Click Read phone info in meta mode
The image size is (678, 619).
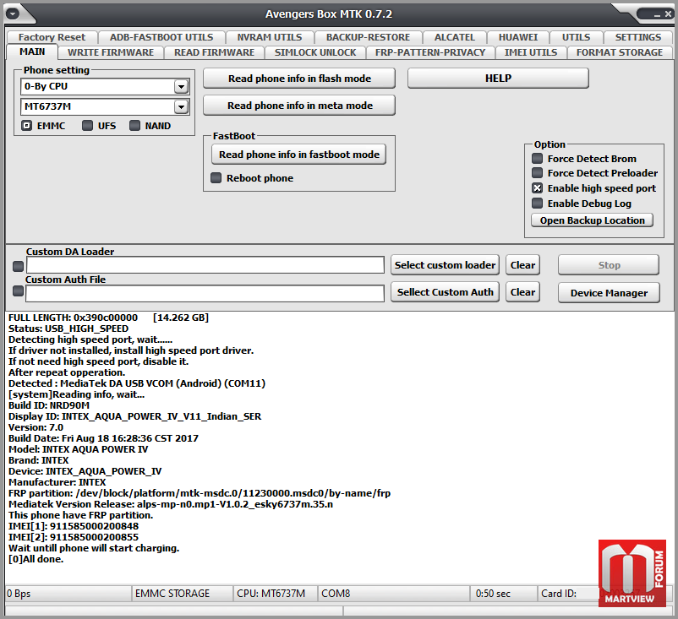[299, 106]
